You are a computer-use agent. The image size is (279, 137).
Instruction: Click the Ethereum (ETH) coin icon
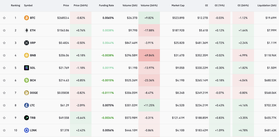[x=27, y=30]
